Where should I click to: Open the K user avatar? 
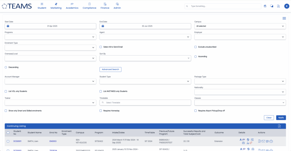point(287,6)
